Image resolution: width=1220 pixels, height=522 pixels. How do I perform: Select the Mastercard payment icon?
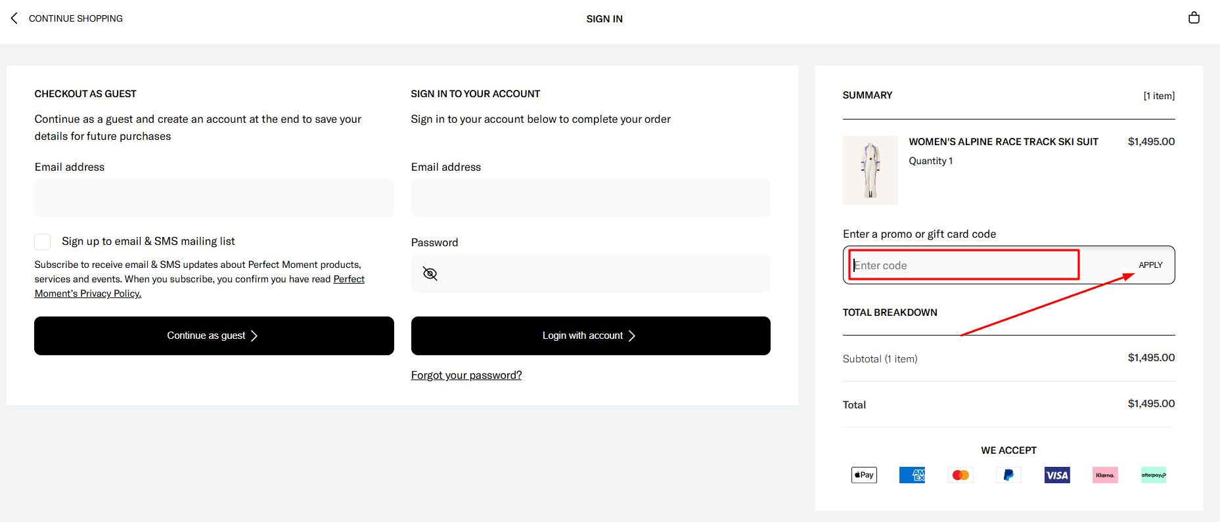click(960, 474)
